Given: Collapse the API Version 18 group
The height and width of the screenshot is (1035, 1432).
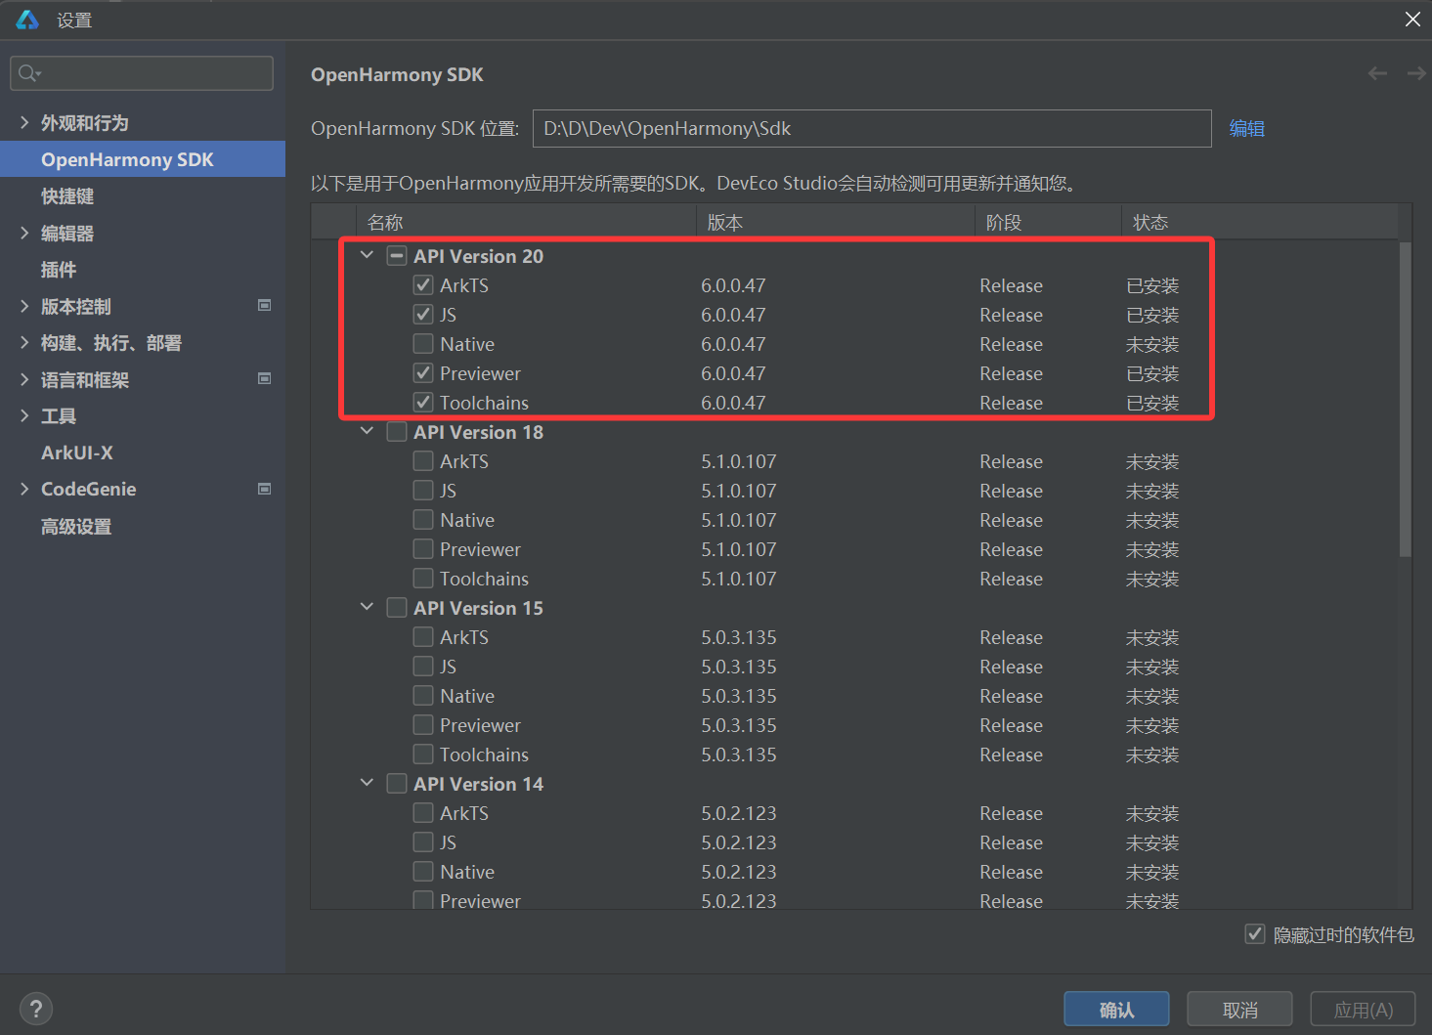Looking at the screenshot, I should click(x=367, y=431).
